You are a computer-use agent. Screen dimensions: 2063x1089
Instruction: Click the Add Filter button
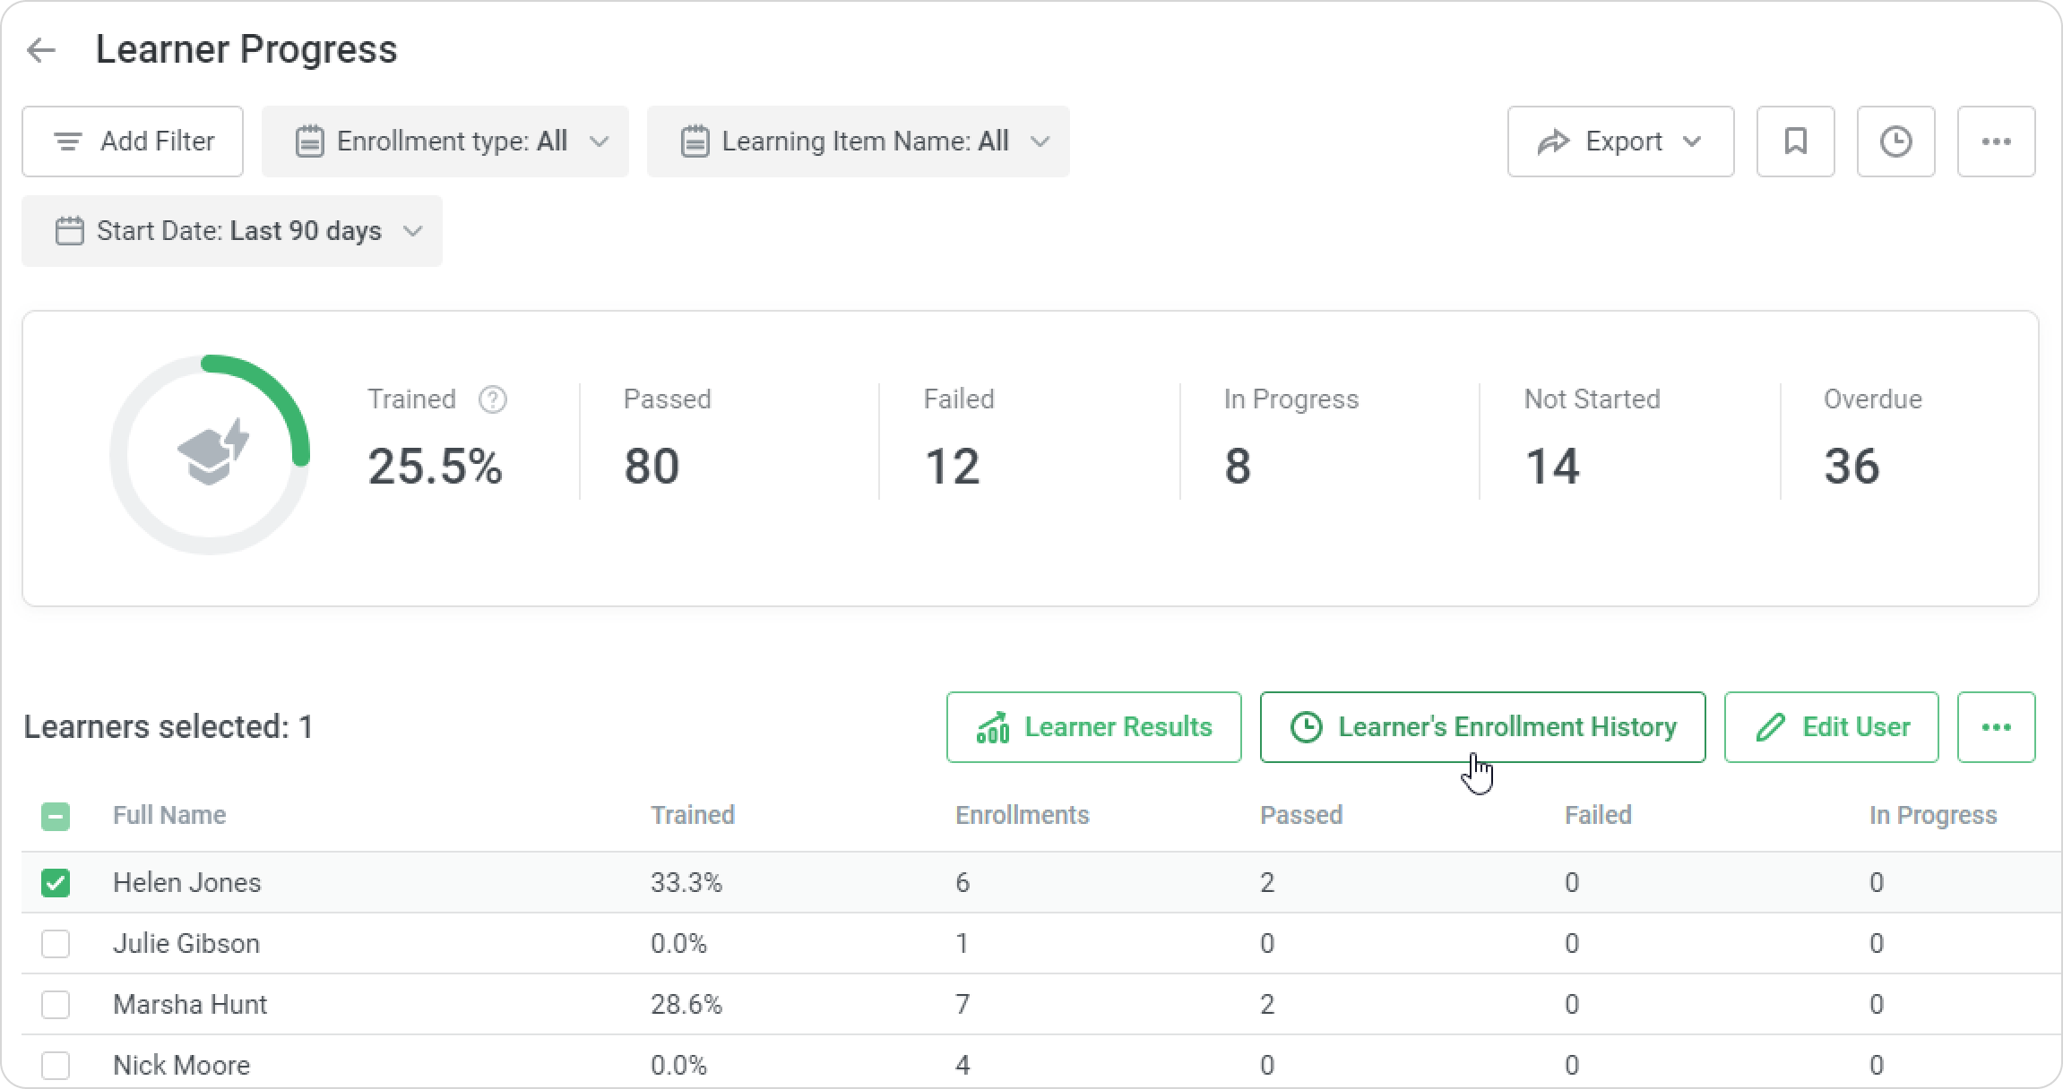point(133,141)
